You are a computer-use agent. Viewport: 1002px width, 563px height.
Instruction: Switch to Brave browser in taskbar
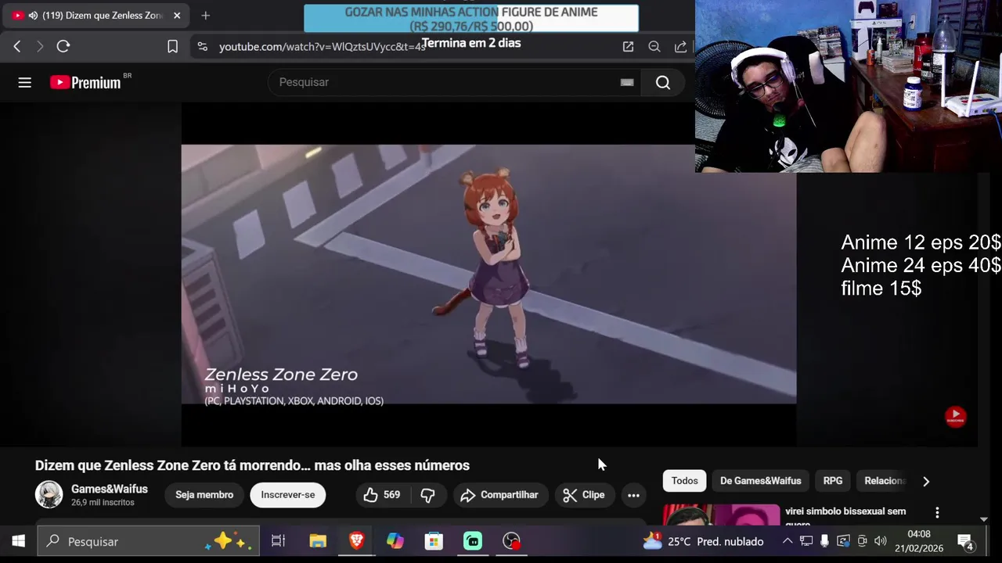356,541
